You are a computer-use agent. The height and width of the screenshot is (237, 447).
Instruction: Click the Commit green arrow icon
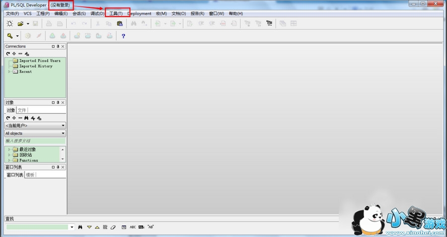click(52, 36)
